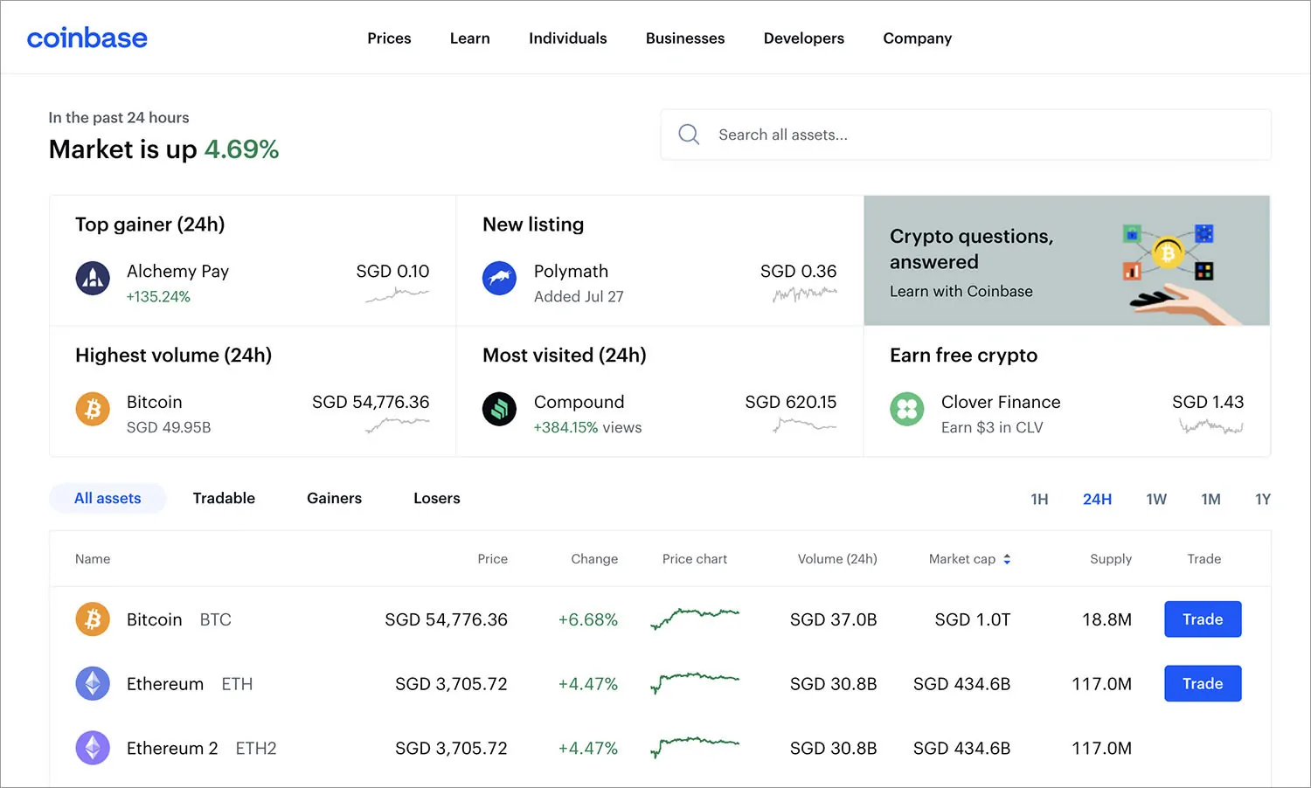
Task: Click the Alchemy Pay coin icon
Action: pos(93,279)
